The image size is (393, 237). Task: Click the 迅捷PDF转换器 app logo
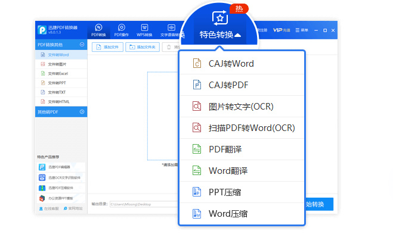pyautogui.click(x=42, y=30)
